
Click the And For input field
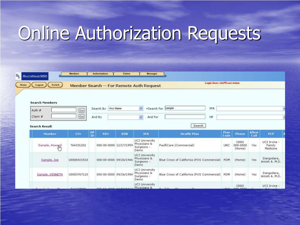185,117
